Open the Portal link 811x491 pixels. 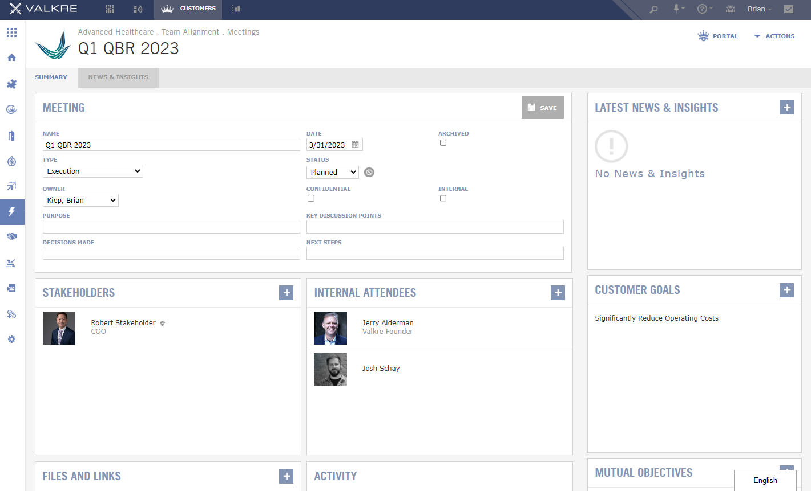click(x=718, y=36)
